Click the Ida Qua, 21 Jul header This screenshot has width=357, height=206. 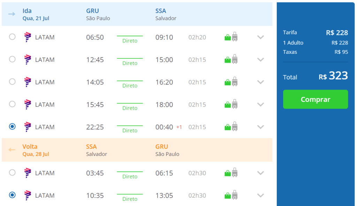coord(36,14)
